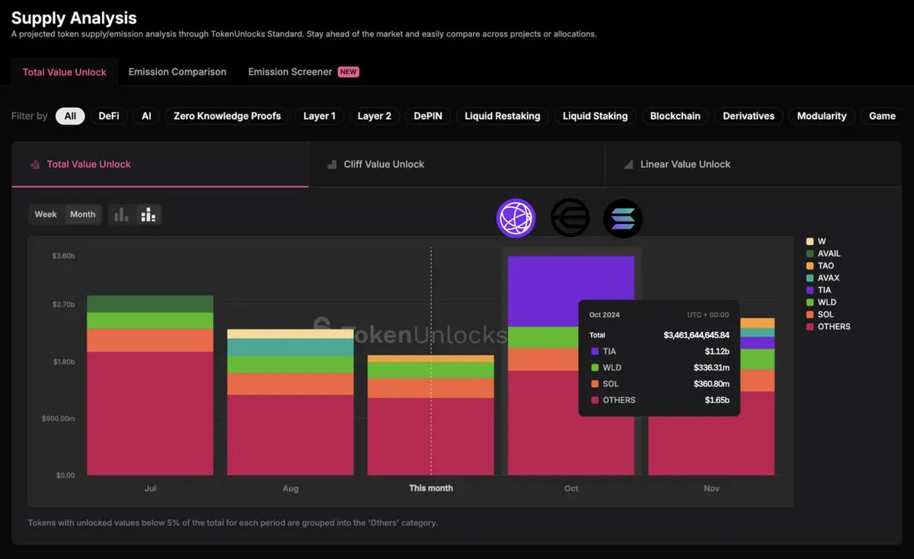Select the Cliff Value Unlock panel
The image size is (914, 559).
457,165
